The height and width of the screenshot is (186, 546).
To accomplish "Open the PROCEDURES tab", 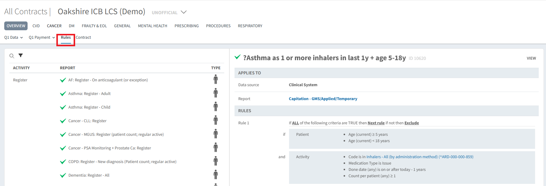I will 218,26.
